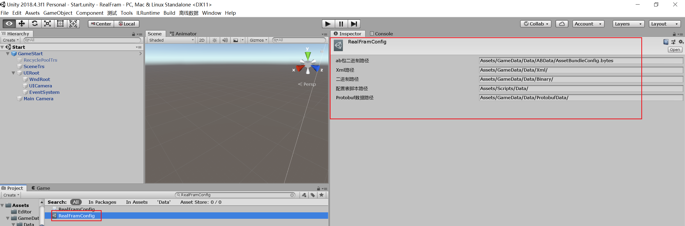Open Inspector presets icon
Viewport: 685px width, 226px height.
(673, 42)
